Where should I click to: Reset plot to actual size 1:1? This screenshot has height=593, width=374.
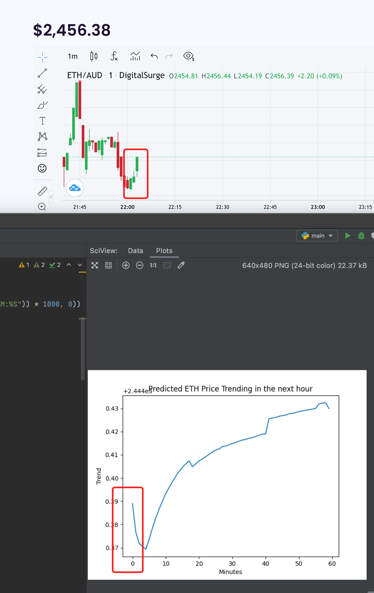153,265
